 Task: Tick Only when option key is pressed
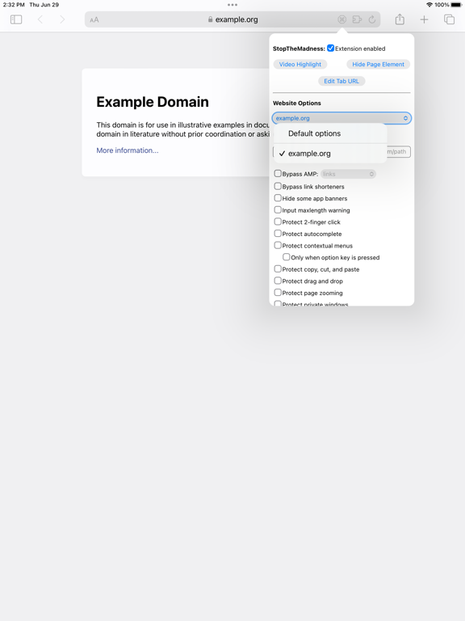[x=287, y=257]
